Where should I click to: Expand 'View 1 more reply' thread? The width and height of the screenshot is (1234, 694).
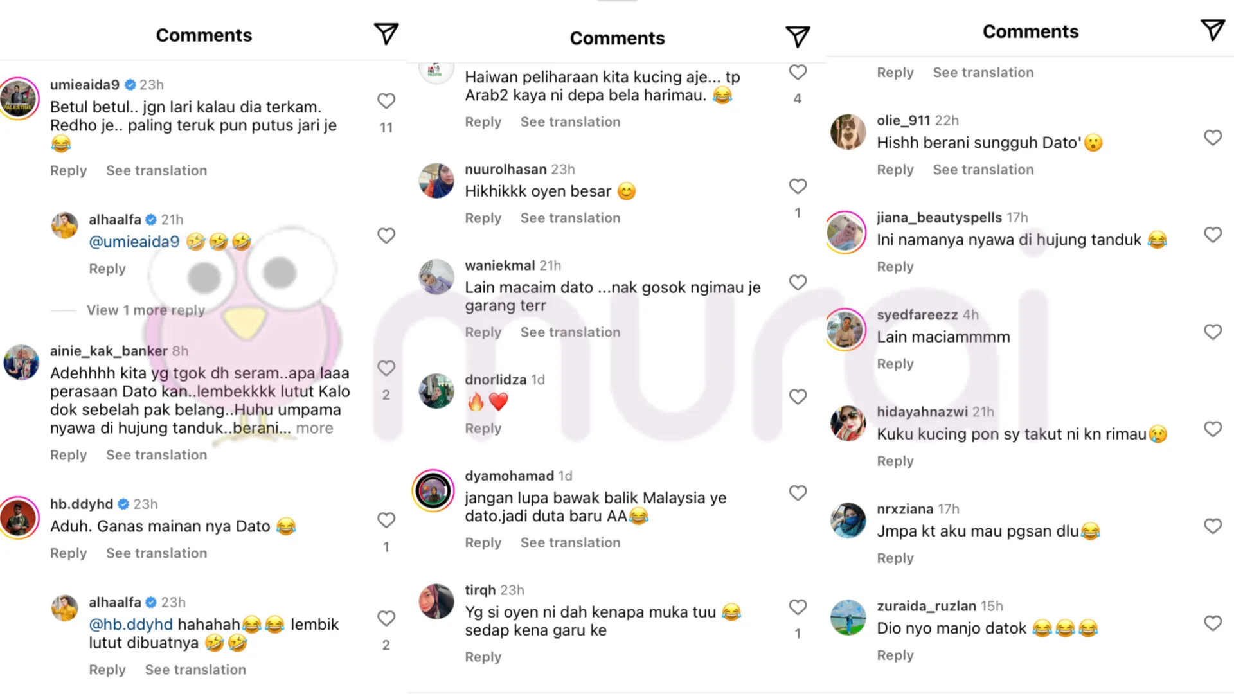click(146, 310)
